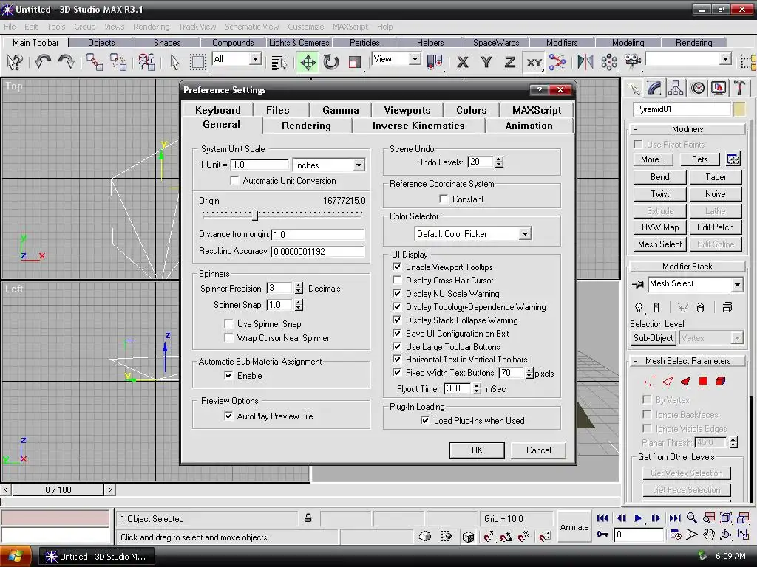Check Display Cross Hair Cursor

(397, 280)
